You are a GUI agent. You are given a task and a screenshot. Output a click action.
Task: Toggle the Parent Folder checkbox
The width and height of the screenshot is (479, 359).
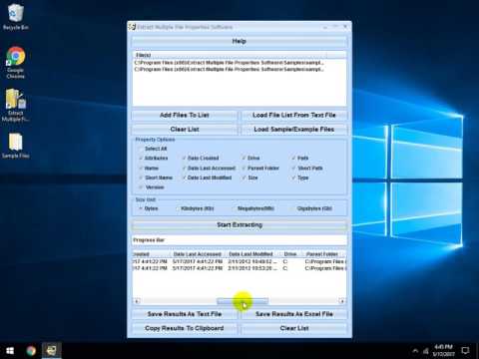click(x=243, y=169)
